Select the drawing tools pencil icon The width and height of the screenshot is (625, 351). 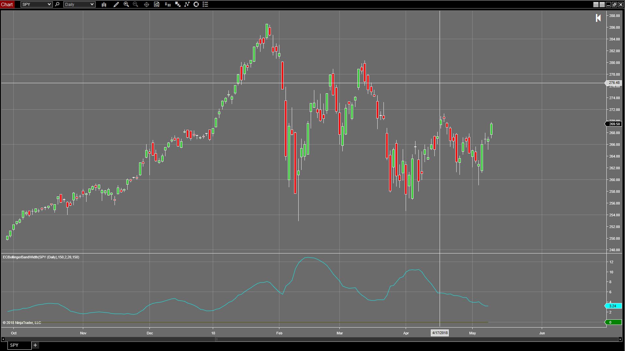[116, 5]
